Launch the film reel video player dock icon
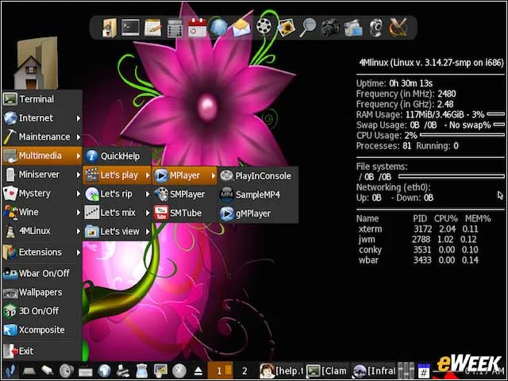 click(264, 26)
